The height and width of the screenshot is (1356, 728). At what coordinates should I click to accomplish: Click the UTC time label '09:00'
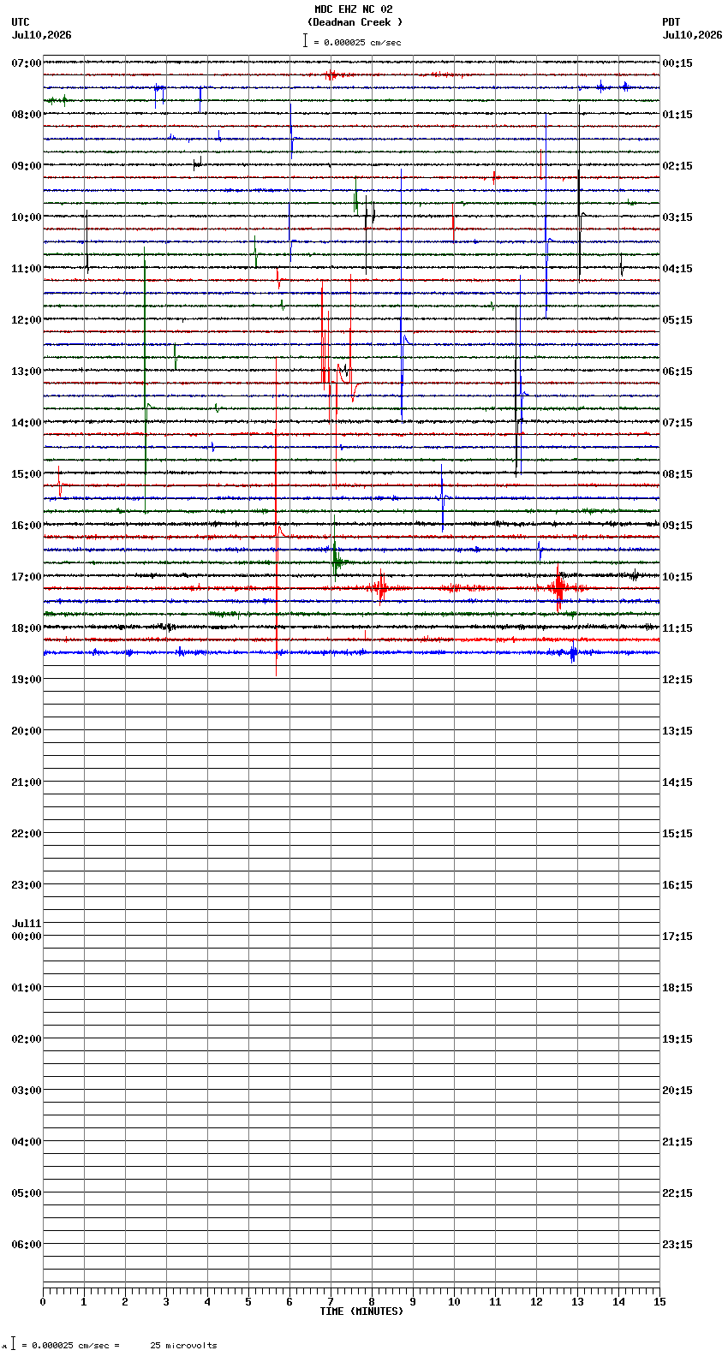[x=27, y=166]
